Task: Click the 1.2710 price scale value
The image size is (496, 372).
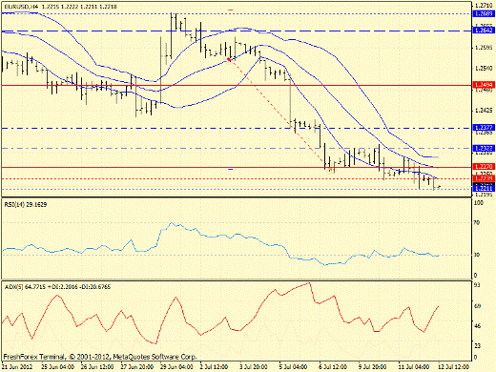Action: coord(485,6)
